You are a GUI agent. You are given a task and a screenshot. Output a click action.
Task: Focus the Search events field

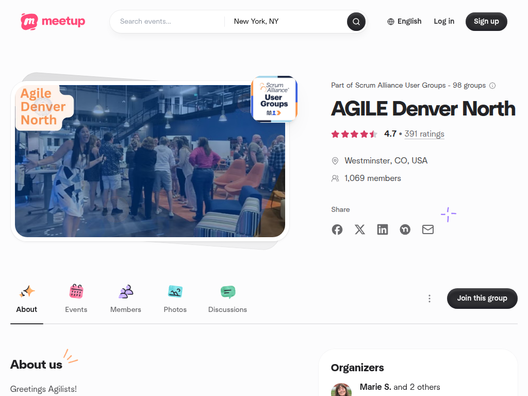coord(169,22)
